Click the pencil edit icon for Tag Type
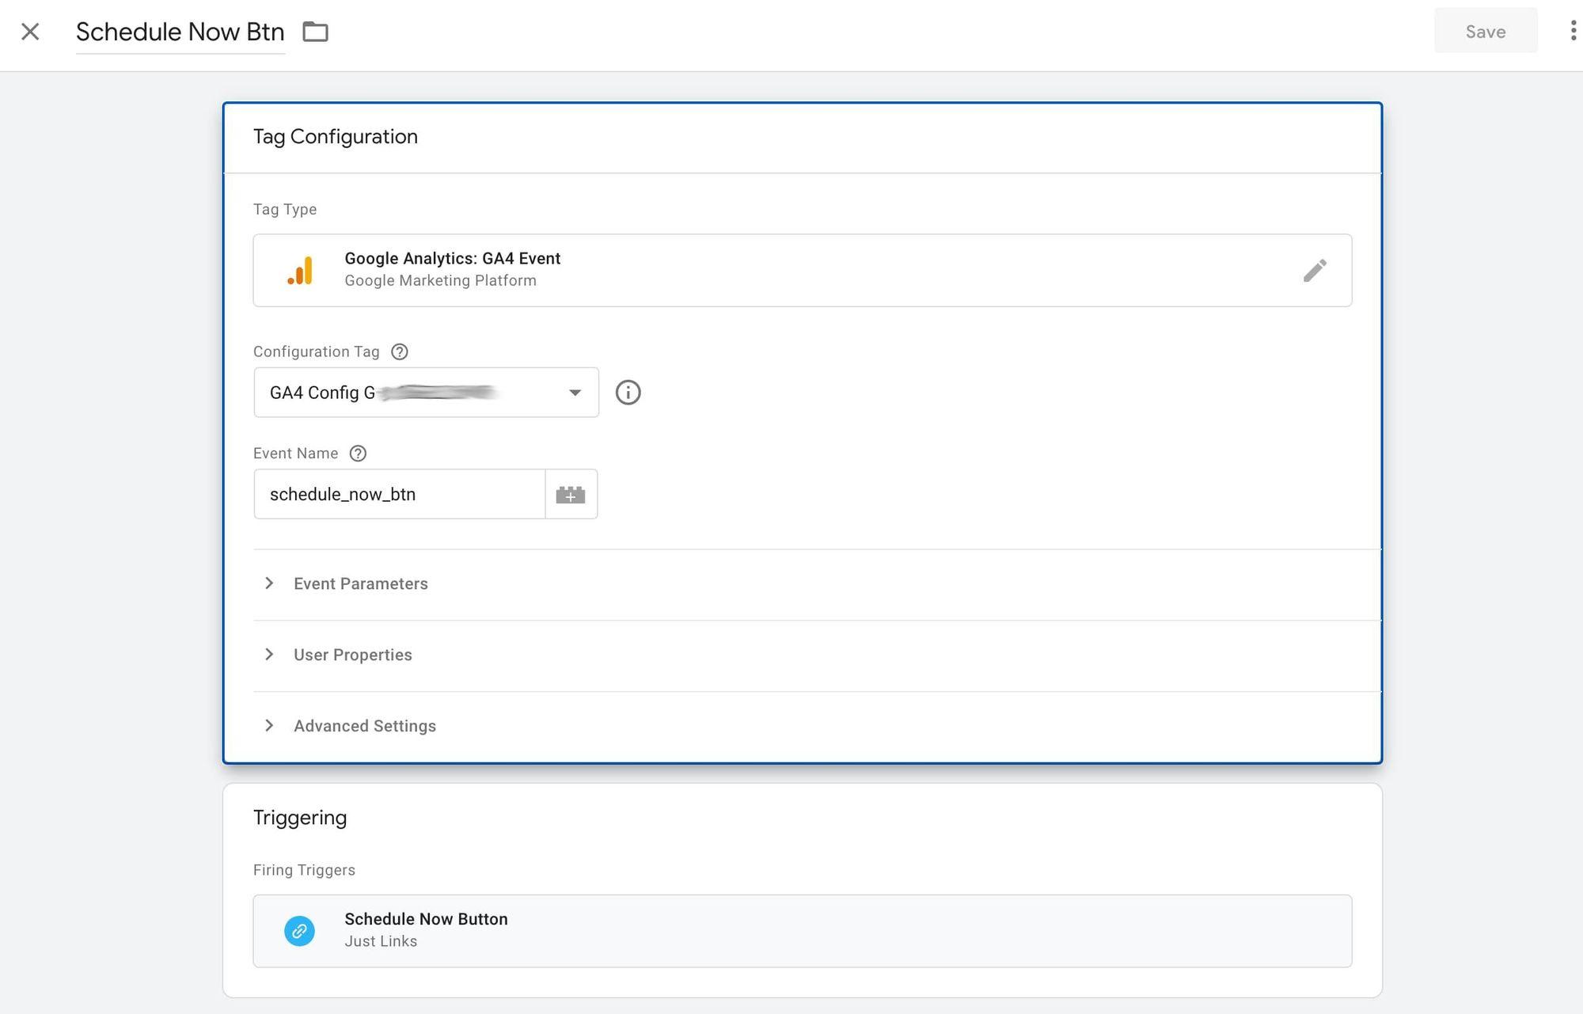This screenshot has height=1014, width=1583. point(1315,271)
